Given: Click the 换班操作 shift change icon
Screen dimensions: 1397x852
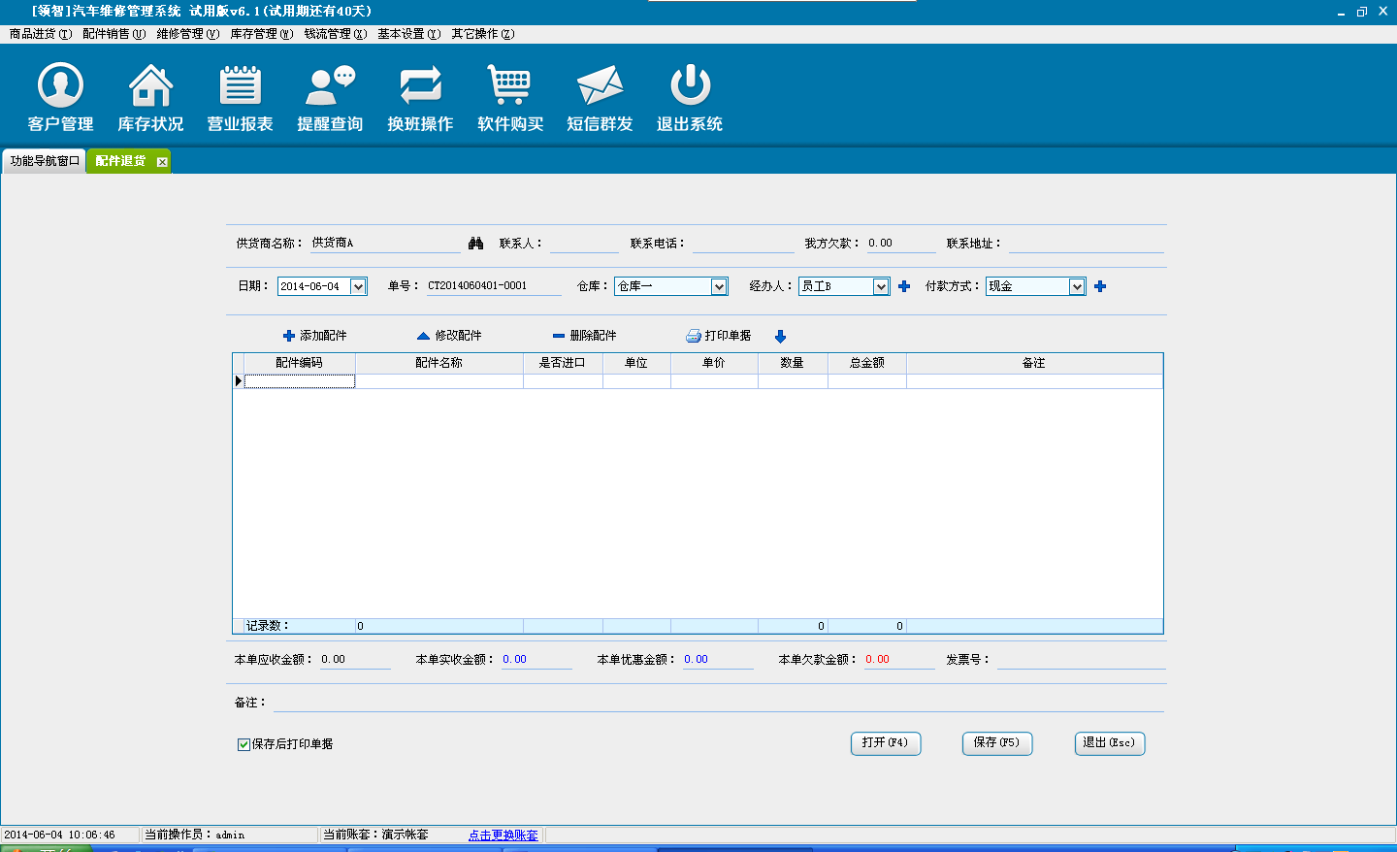Looking at the screenshot, I should coord(420,86).
